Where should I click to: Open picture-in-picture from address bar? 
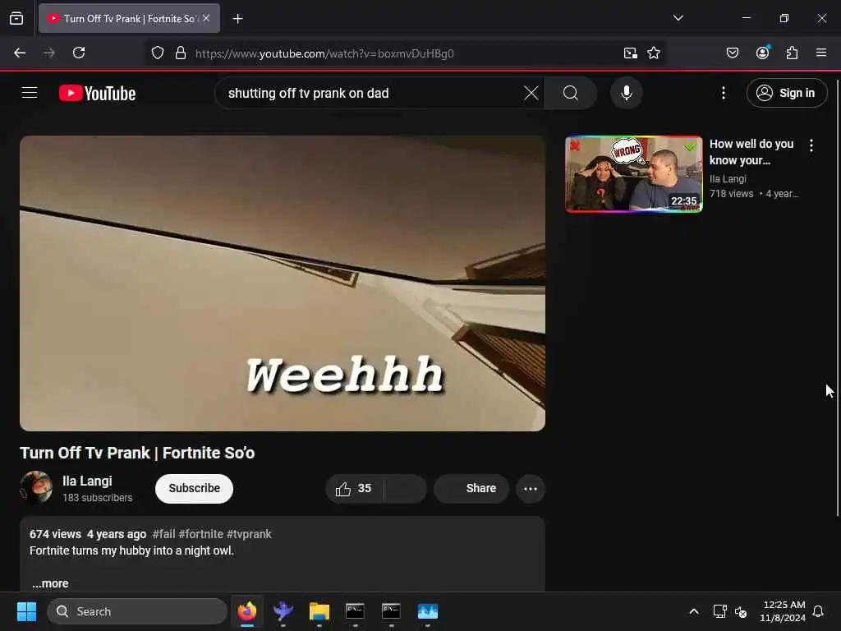pyautogui.click(x=630, y=53)
